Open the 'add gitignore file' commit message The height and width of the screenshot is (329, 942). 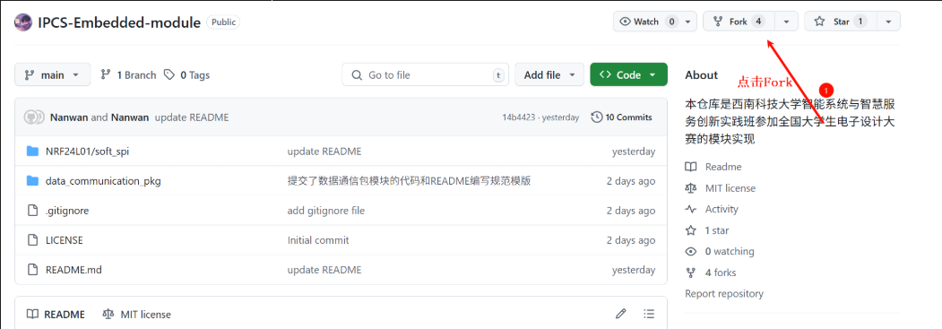tap(326, 211)
